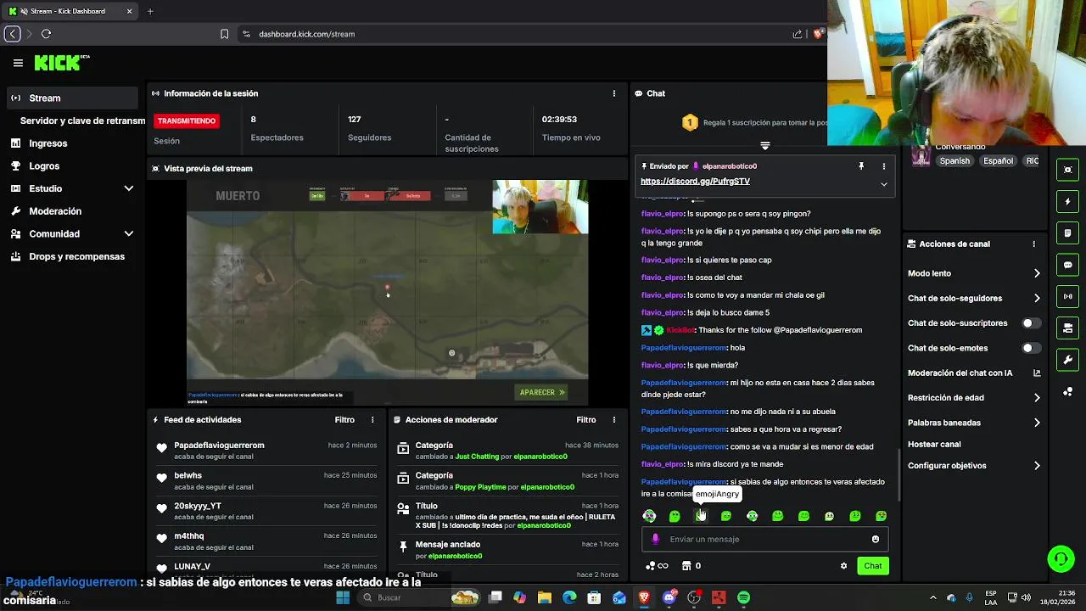The width and height of the screenshot is (1086, 611).
Task: Open the chat shop icon showing 0
Action: pyautogui.click(x=691, y=566)
